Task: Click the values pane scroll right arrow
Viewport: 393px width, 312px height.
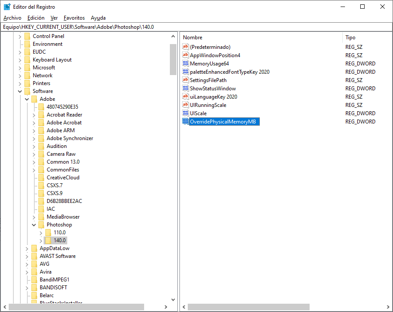Action: coord(388,307)
